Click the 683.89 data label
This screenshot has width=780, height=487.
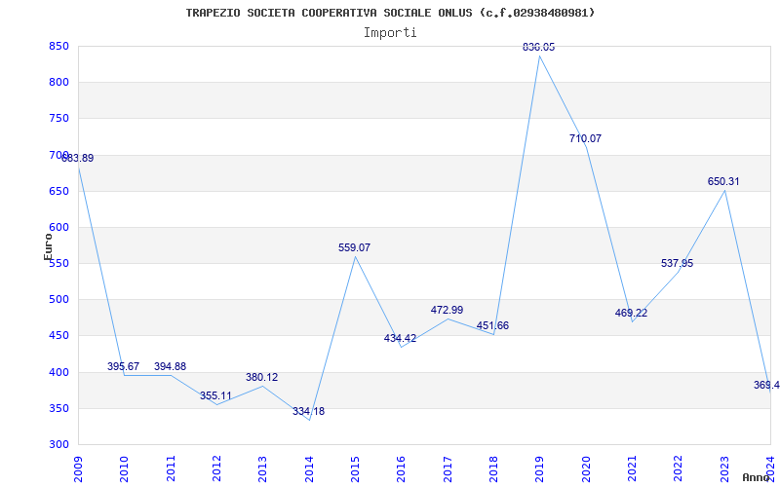(x=78, y=158)
